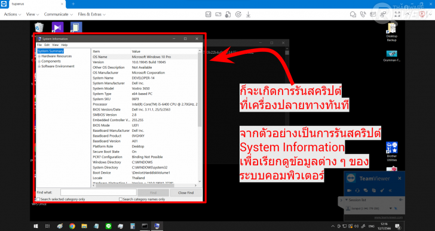
Task: Click the remote keyboard input toolbar icon
Action: [x=218, y=14]
